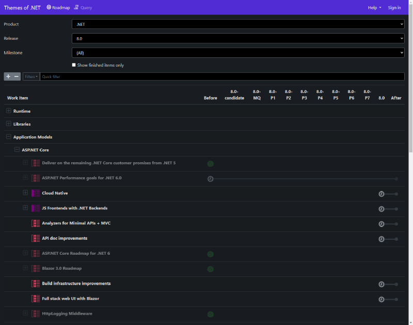Viewport: 413px width, 325px height.
Task: Open the Milestone dropdown showing (All)
Action: coord(238,53)
